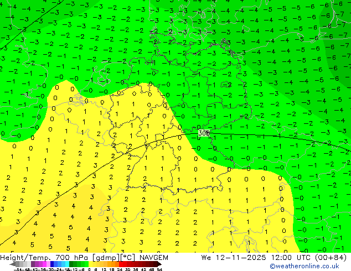Click the NAVGEM model name text
The height and width of the screenshot is (271, 351).
(x=154, y=258)
